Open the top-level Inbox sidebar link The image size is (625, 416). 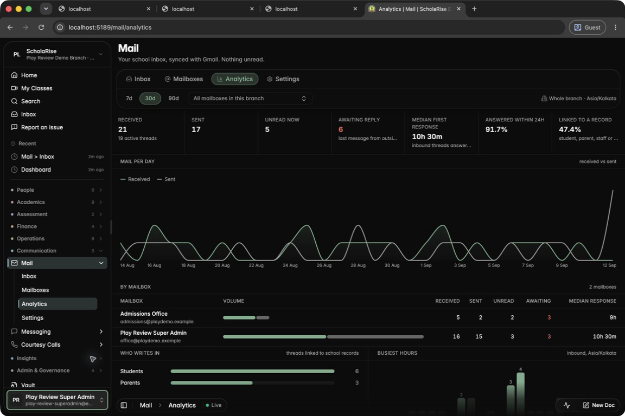coord(23,114)
